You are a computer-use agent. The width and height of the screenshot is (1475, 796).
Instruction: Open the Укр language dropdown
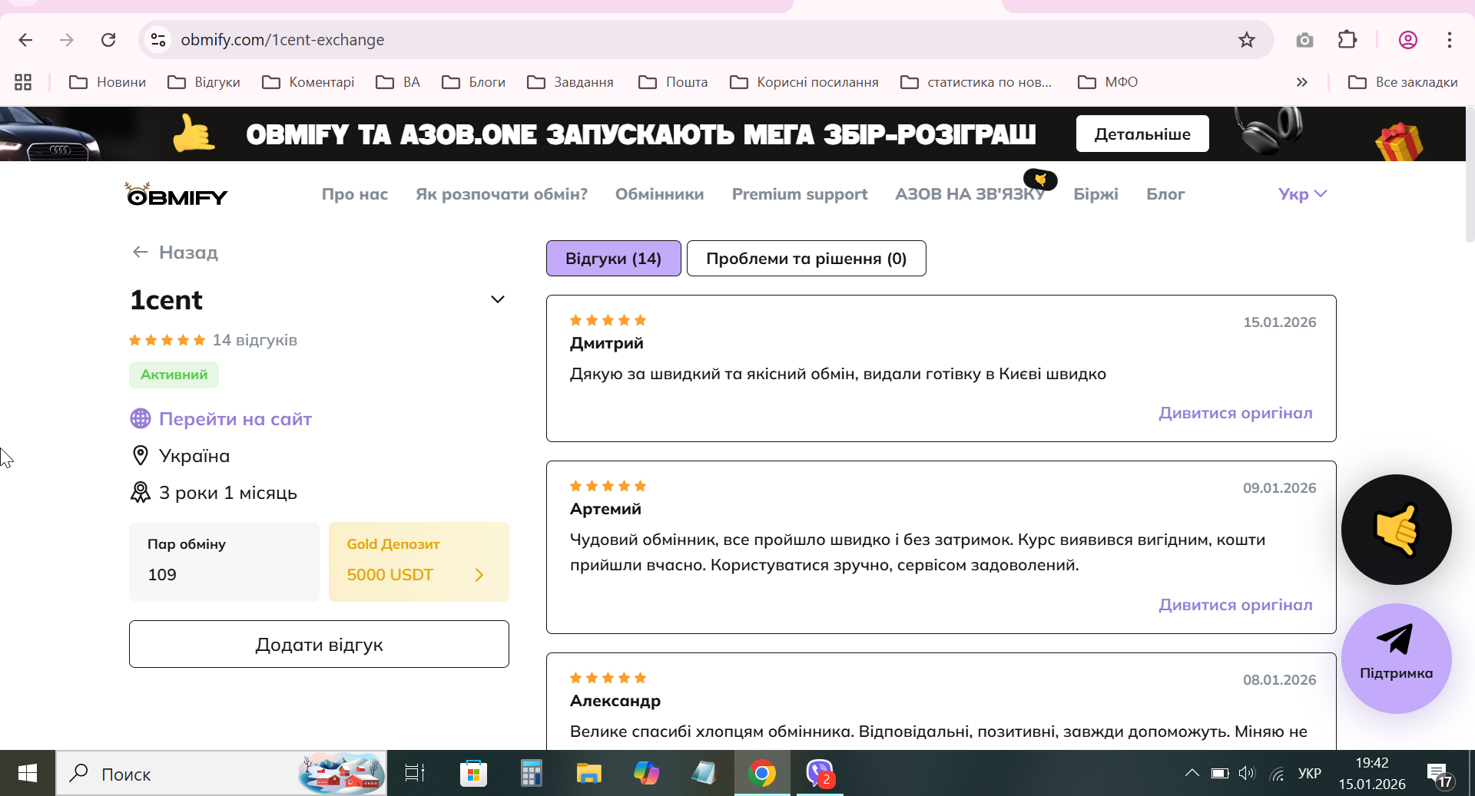1303,194
